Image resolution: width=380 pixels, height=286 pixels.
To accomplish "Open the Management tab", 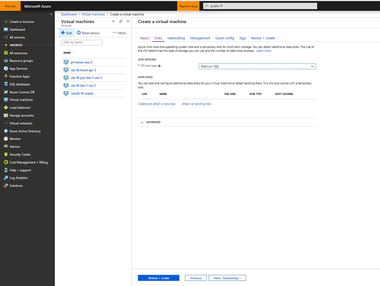I will coord(200,38).
